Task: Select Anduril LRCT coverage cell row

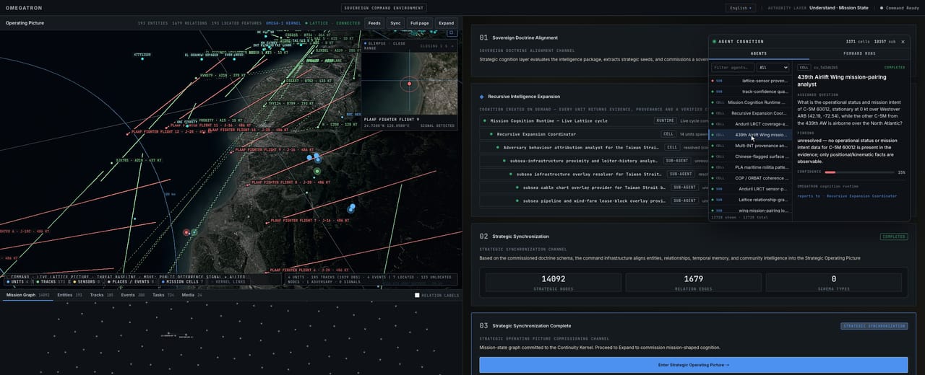Action: [750, 124]
